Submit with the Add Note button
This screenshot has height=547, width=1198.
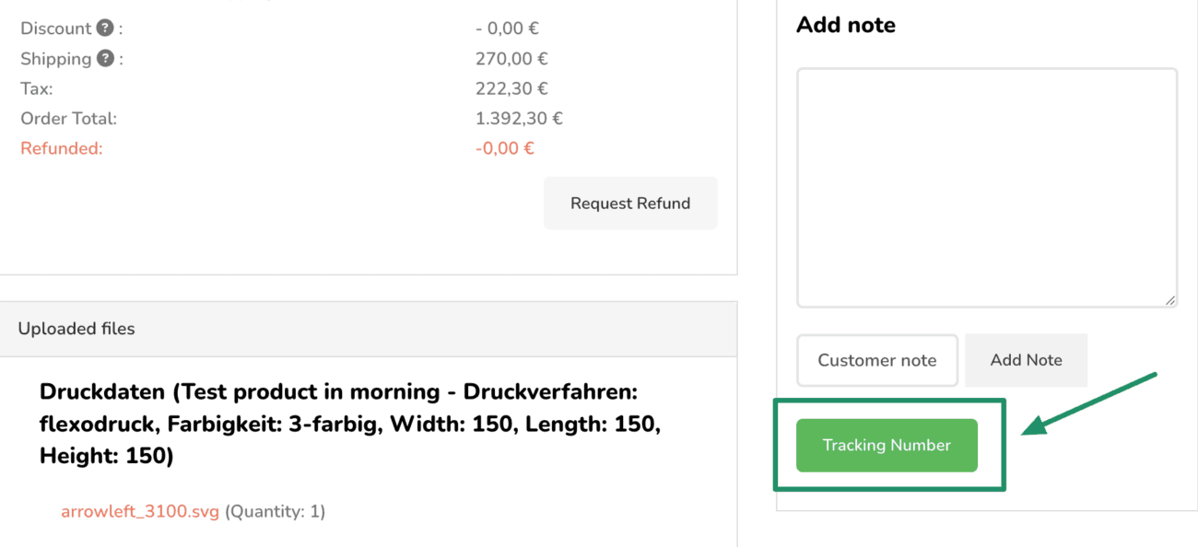tap(1027, 360)
